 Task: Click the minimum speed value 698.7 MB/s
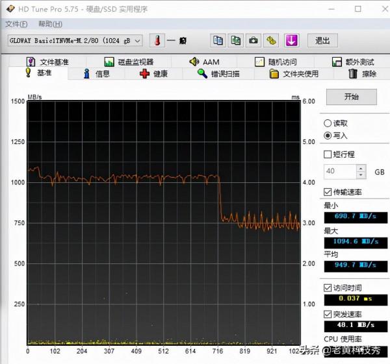[x=356, y=217]
